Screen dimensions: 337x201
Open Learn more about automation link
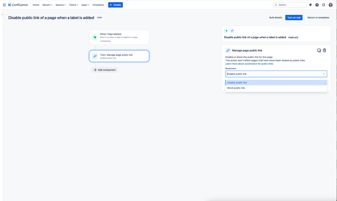(x=249, y=64)
